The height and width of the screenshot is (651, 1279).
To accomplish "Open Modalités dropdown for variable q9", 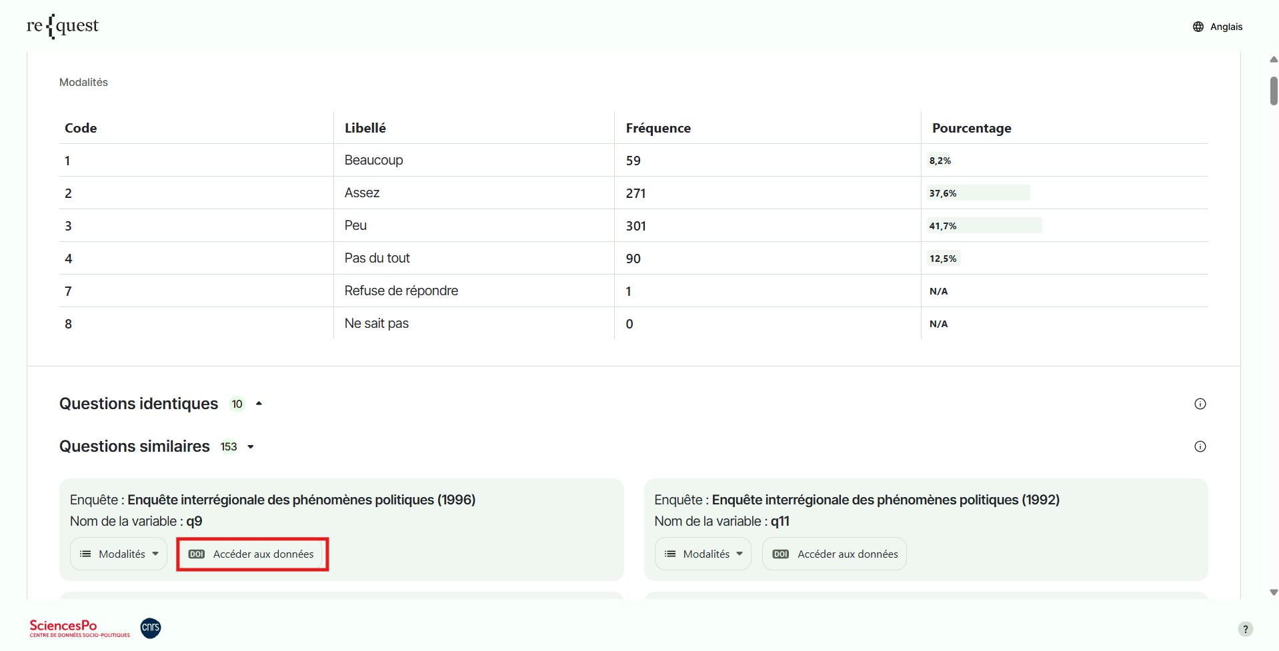I will click(x=119, y=554).
